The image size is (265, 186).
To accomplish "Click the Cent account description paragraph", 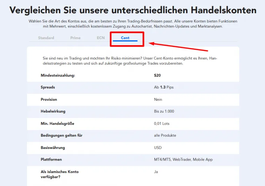I will (x=130, y=61).
